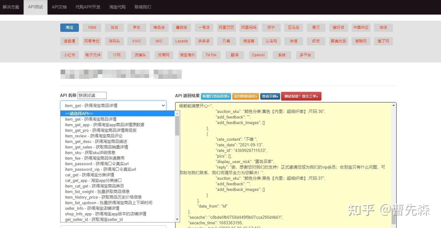Open the OpenAI platform section
The height and width of the screenshot is (228, 441).
click(258, 55)
